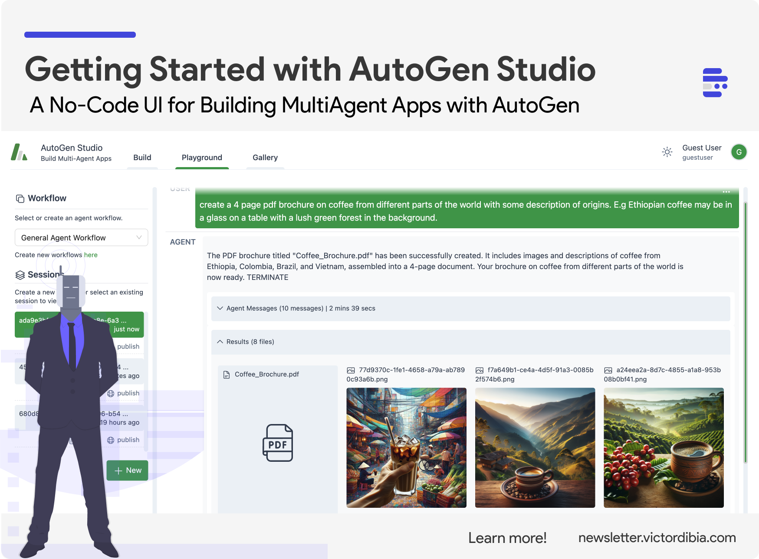Viewport: 759px width, 559px height.
Task: Open the coffee cherries plantation thumbnail
Action: [x=664, y=447]
